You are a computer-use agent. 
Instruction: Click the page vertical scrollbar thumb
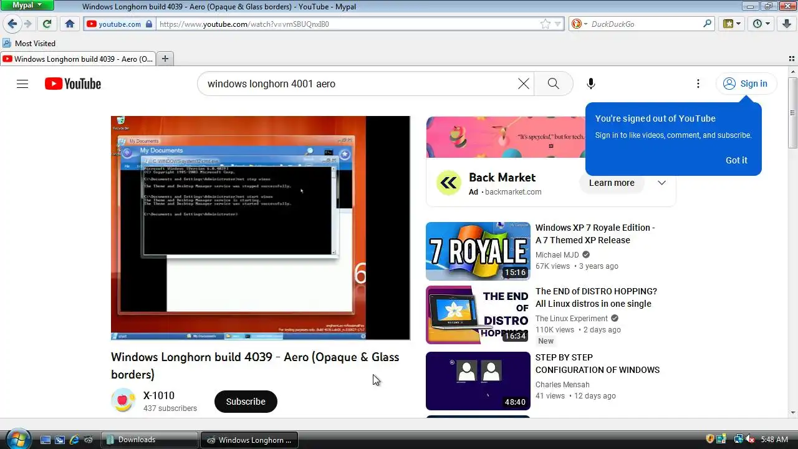pos(792,112)
